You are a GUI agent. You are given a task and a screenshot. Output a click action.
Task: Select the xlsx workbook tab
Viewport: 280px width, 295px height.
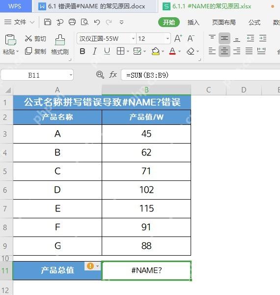[219, 6]
